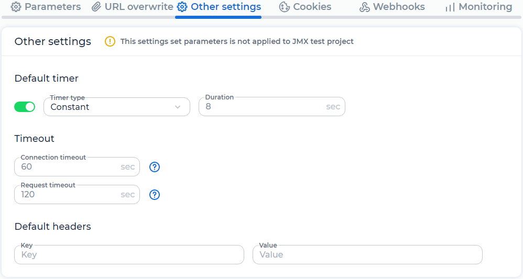The height and width of the screenshot is (279, 523).
Task: Click the chevron in the Constant timer selector
Action: (x=178, y=107)
